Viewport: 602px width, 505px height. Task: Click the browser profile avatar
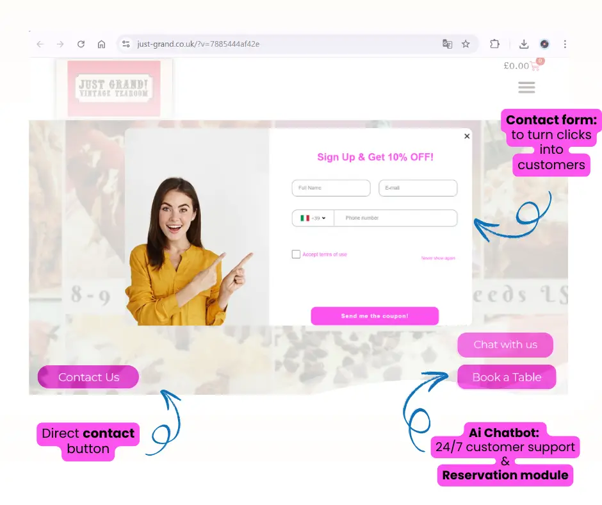coord(544,44)
